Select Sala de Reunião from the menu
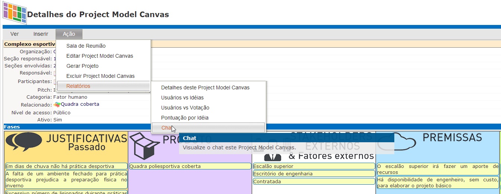Viewport: 501px width, 194px height. (103, 46)
